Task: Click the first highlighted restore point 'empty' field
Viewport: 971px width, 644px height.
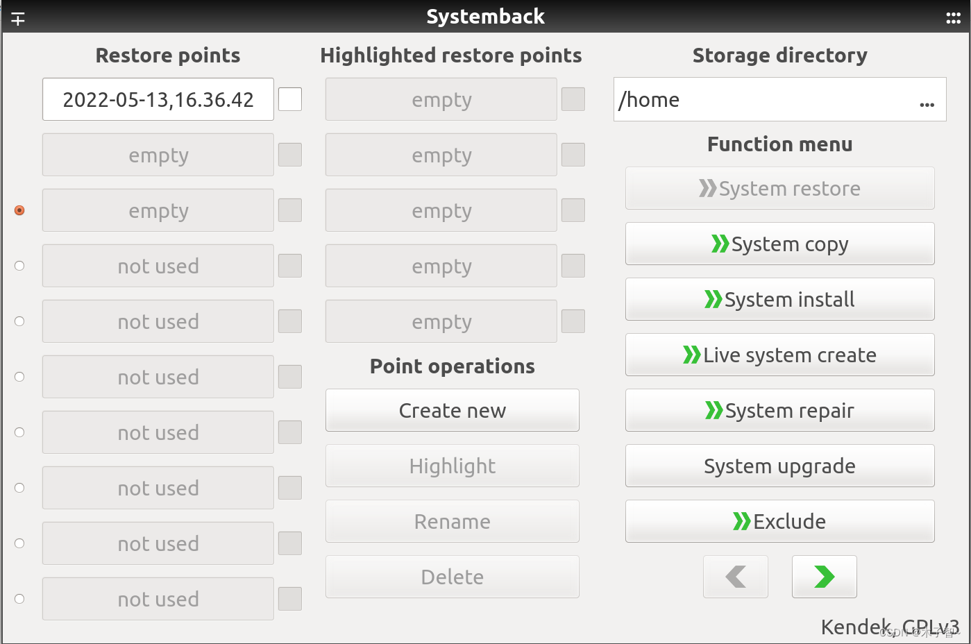Action: pyautogui.click(x=441, y=99)
